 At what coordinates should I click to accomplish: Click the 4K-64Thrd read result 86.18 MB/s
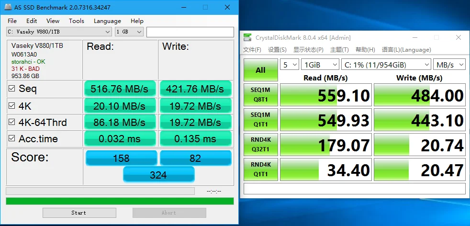click(x=120, y=122)
